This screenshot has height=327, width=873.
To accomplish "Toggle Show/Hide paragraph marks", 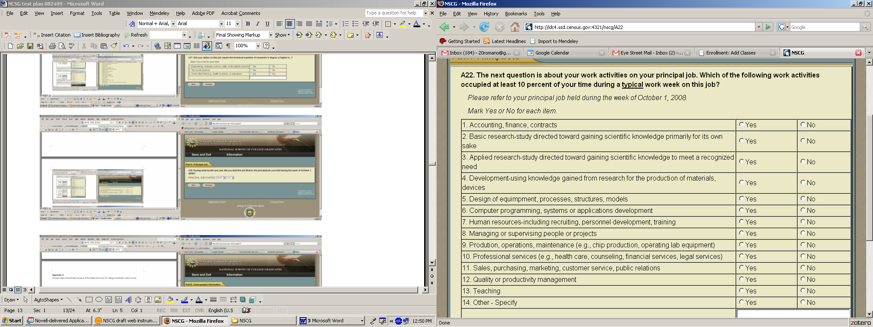I will (228, 46).
